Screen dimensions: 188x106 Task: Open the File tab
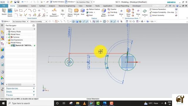(4, 6)
